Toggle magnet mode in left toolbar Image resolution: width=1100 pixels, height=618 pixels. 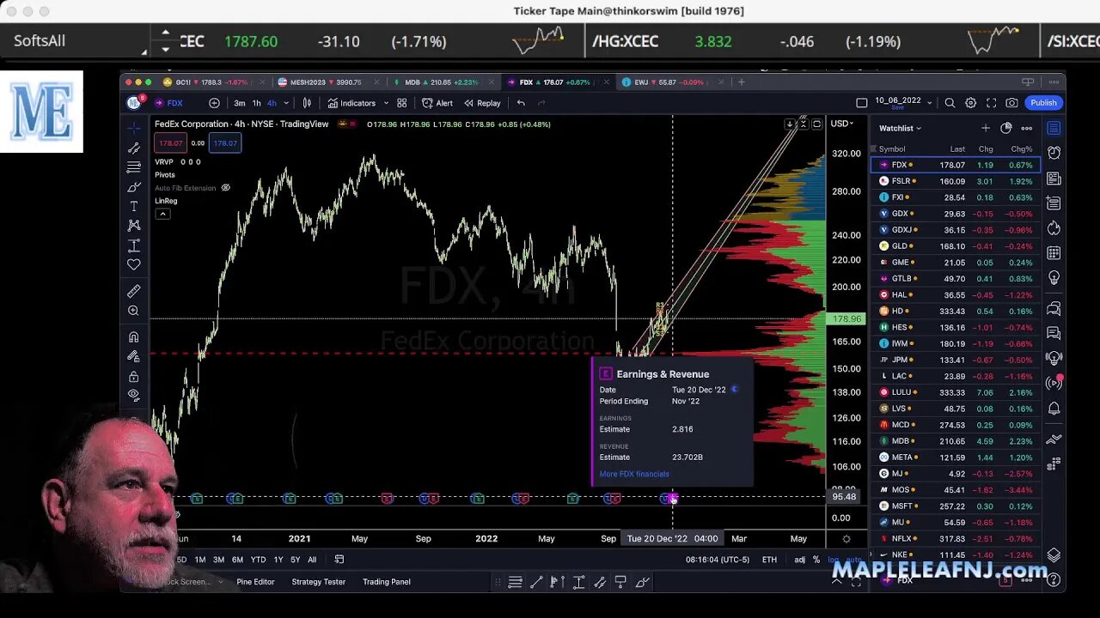point(134,337)
